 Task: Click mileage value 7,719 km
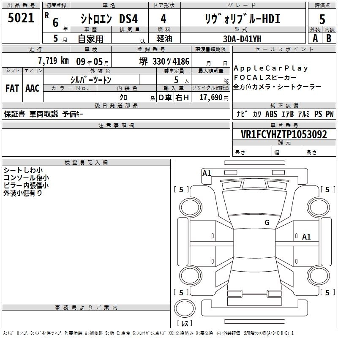coord(54,61)
